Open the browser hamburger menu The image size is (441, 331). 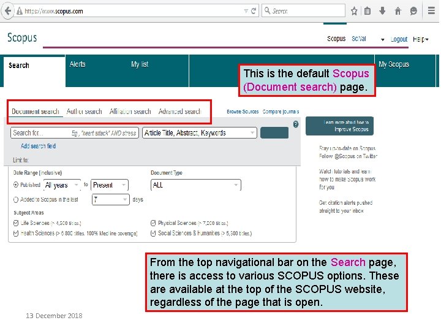[x=431, y=10]
